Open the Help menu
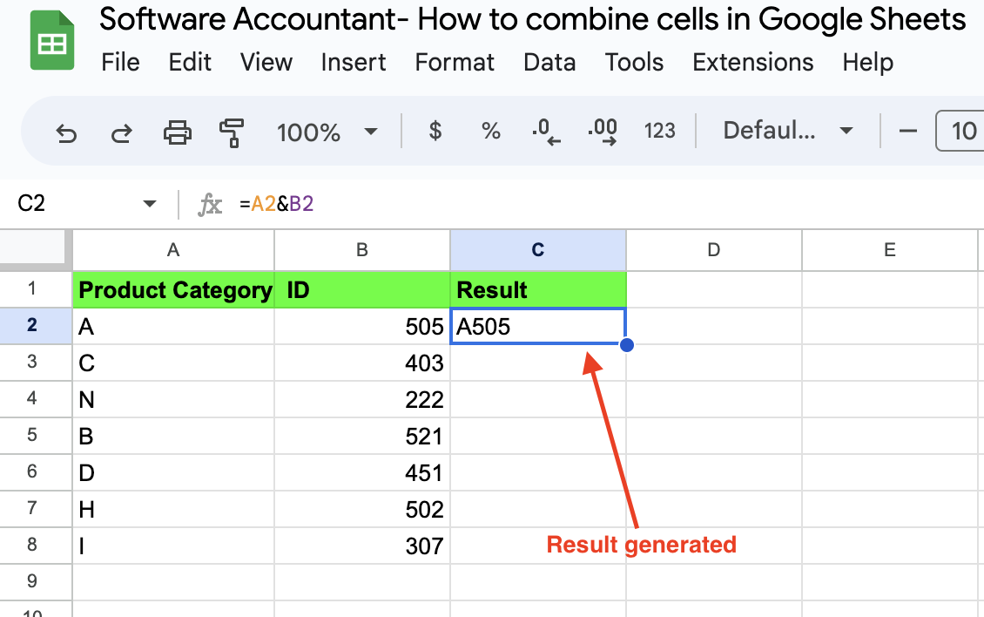The image size is (984, 617). click(x=868, y=62)
